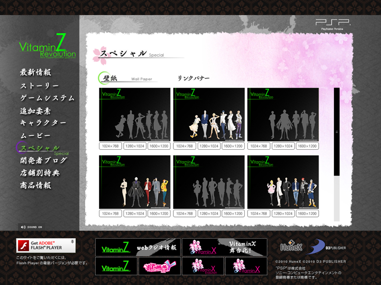Open the small green VitaminZ banner
This screenshot has width=381, height=285.
pyautogui.click(x=116, y=266)
